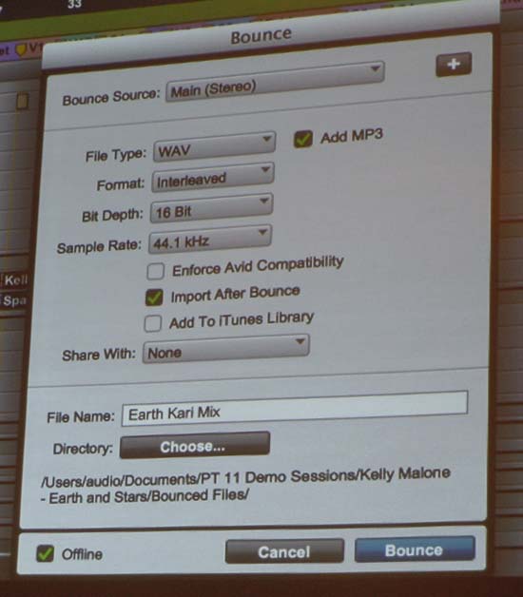Image resolution: width=523 pixels, height=597 pixels.
Task: Click Choose to select directory
Action: (195, 445)
